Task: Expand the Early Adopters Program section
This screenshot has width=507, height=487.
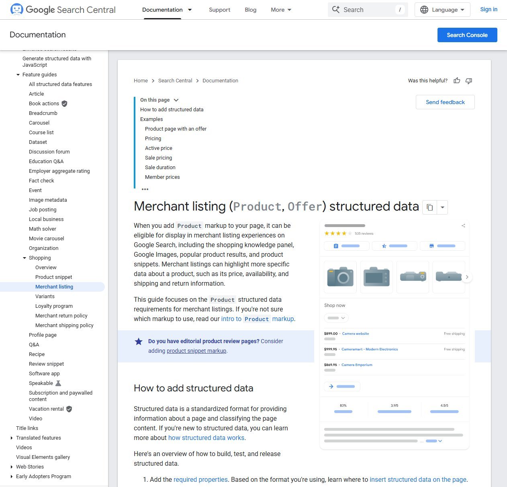Action: (x=12, y=477)
